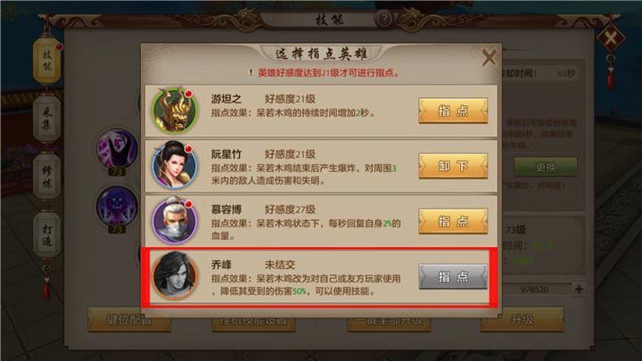The height and width of the screenshot is (361, 642).
Task: Click 慕容博 masked hero portrait
Action: pos(175,221)
